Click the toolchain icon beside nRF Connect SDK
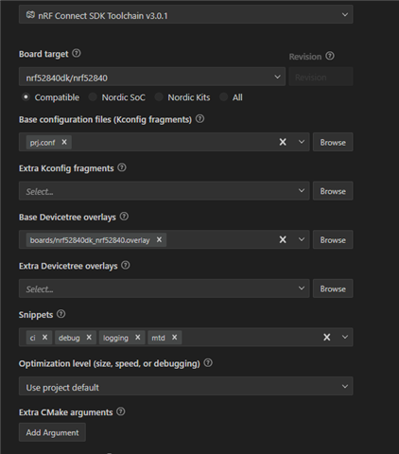The image size is (399, 454). [x=30, y=15]
